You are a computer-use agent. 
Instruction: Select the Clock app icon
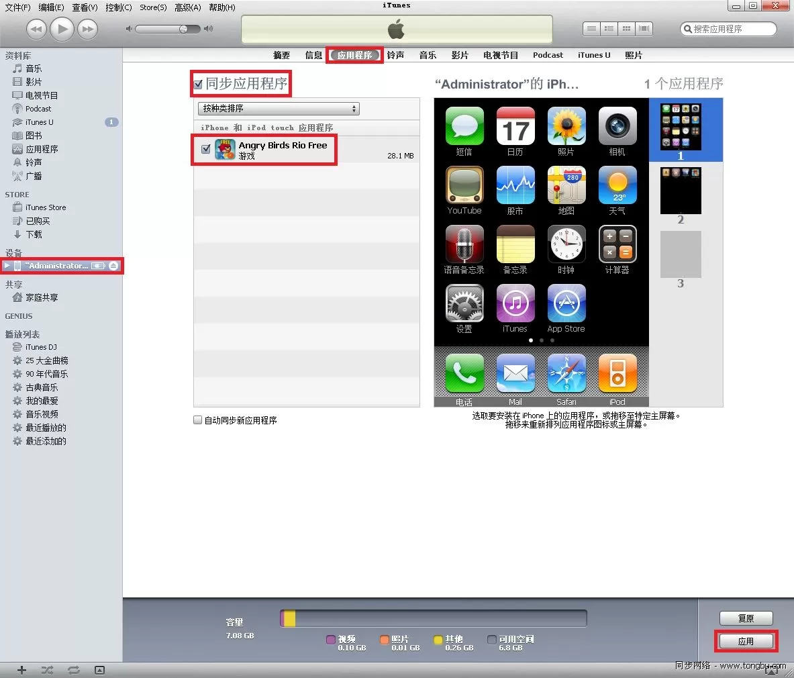[x=566, y=244]
